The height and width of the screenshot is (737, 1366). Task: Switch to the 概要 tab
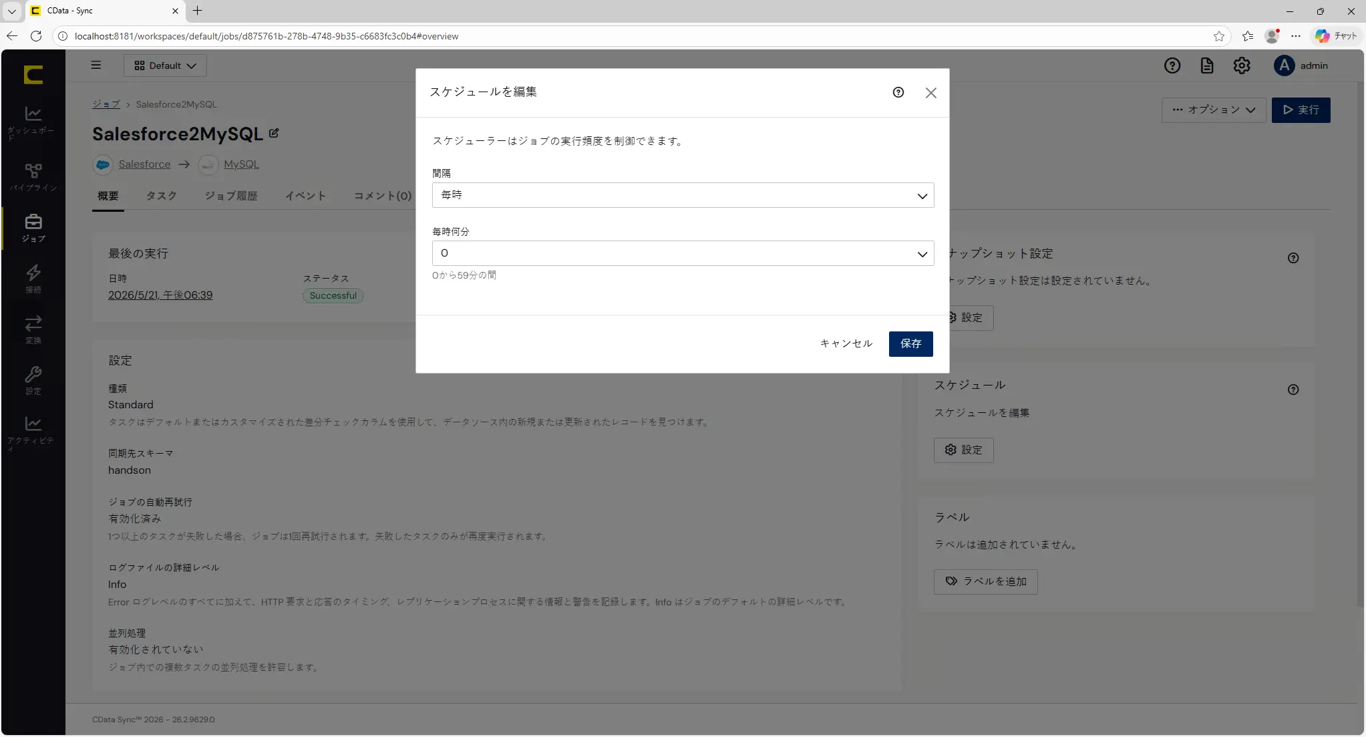point(108,196)
